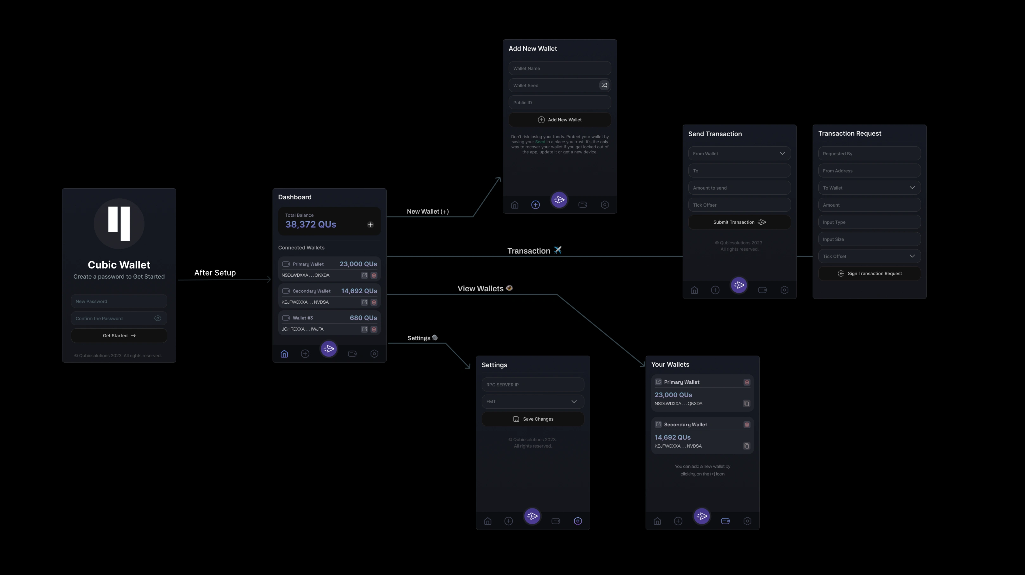Click purple send button in Dashboard bottom bar
This screenshot has width=1025, height=575.
[329, 349]
